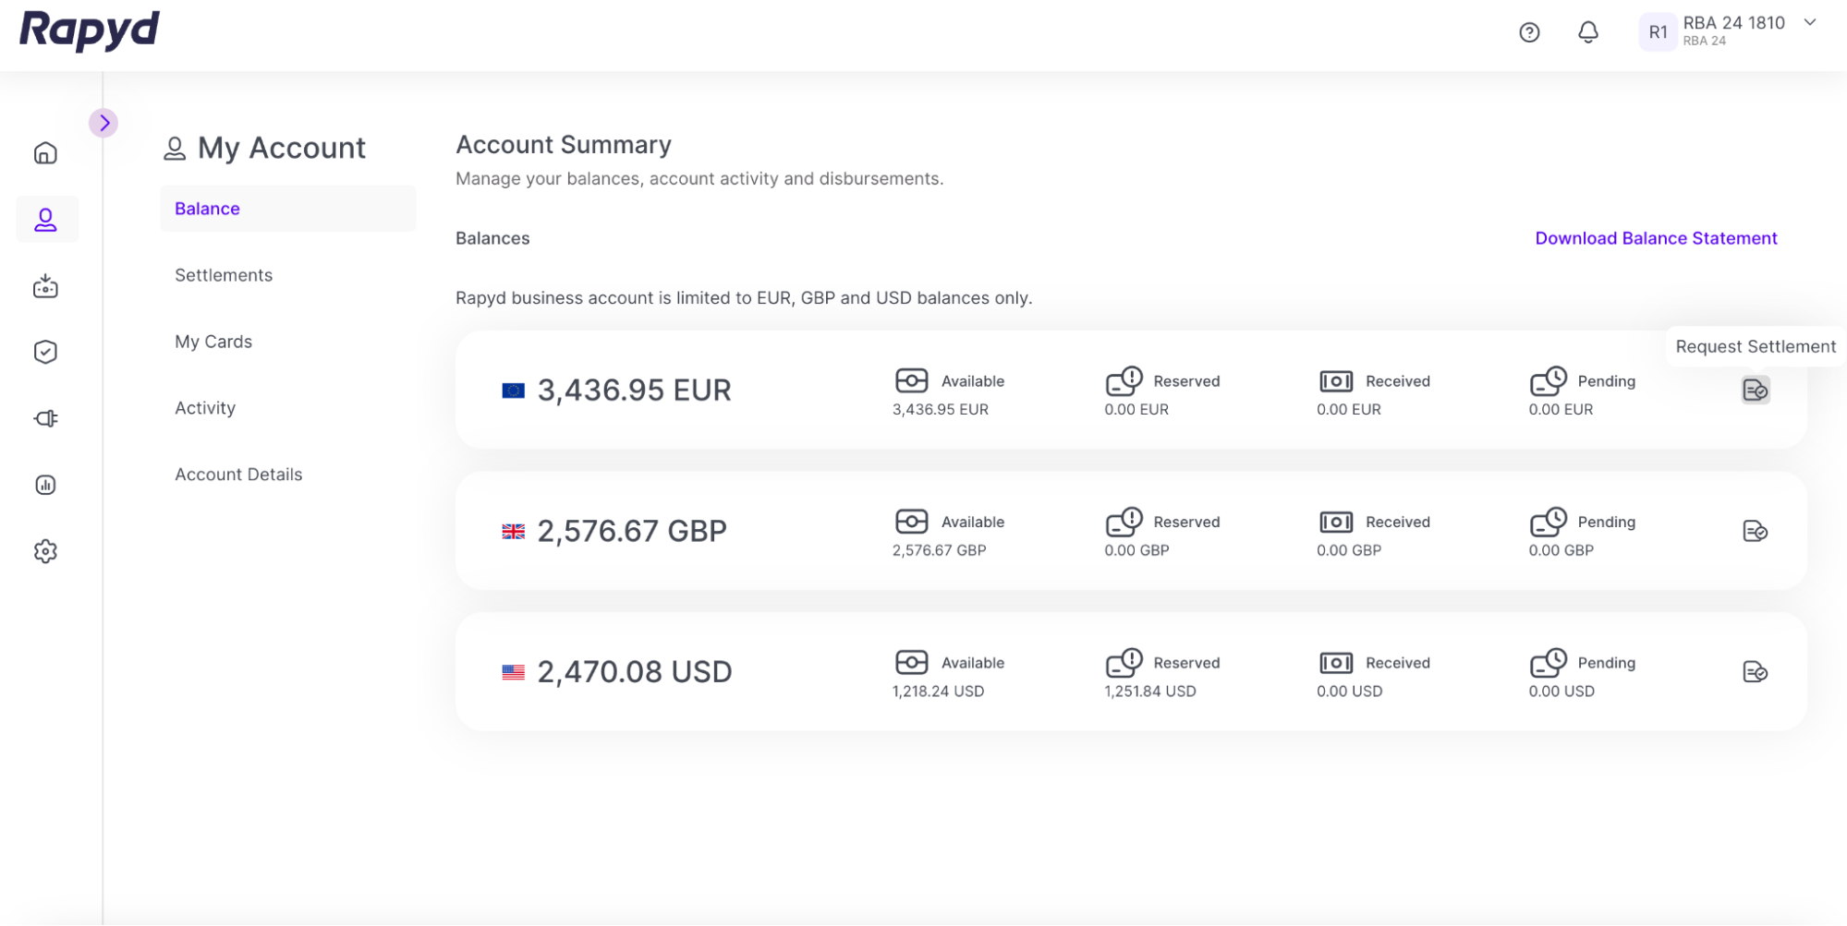Image resolution: width=1847 pixels, height=926 pixels.
Task: Request settlement for the GBP balance
Action: [1755, 531]
